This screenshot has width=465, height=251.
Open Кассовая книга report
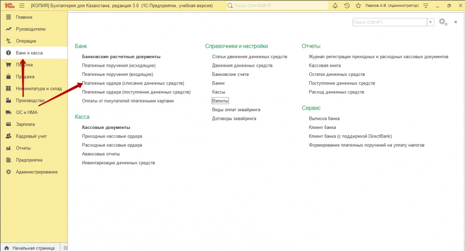pyautogui.click(x=325, y=65)
